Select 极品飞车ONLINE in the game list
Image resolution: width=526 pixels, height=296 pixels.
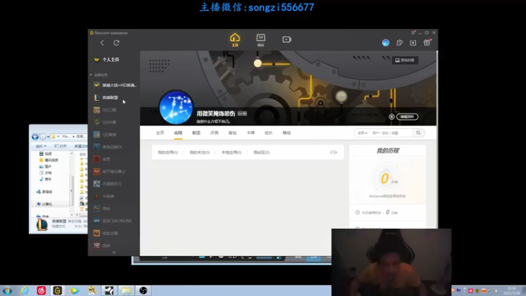tap(113, 221)
